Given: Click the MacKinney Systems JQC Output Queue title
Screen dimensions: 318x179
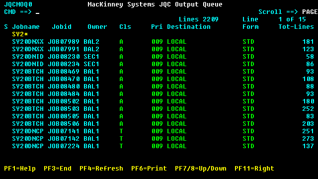Looking at the screenshot, I should 155,4.
